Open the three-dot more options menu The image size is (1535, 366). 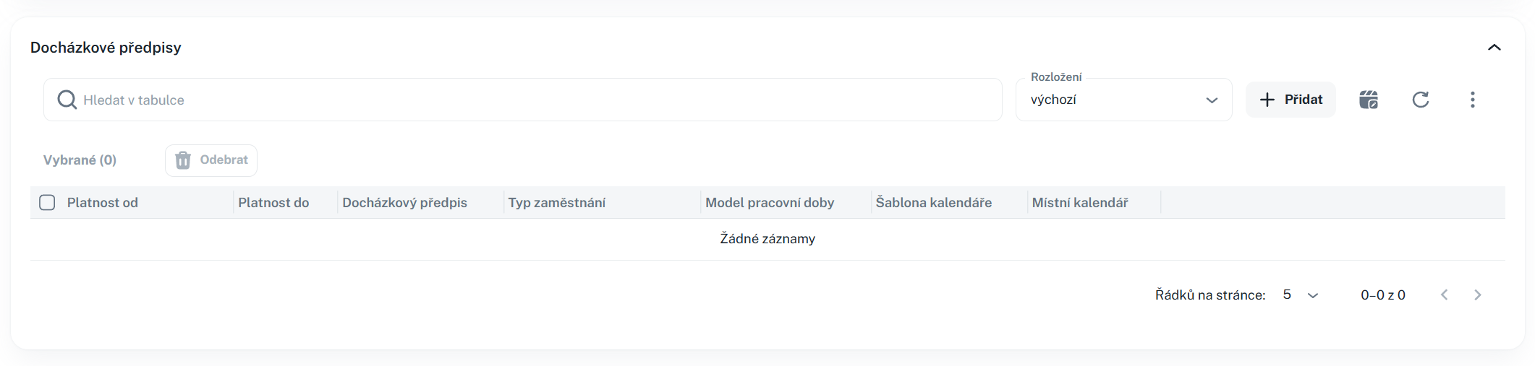(1472, 100)
